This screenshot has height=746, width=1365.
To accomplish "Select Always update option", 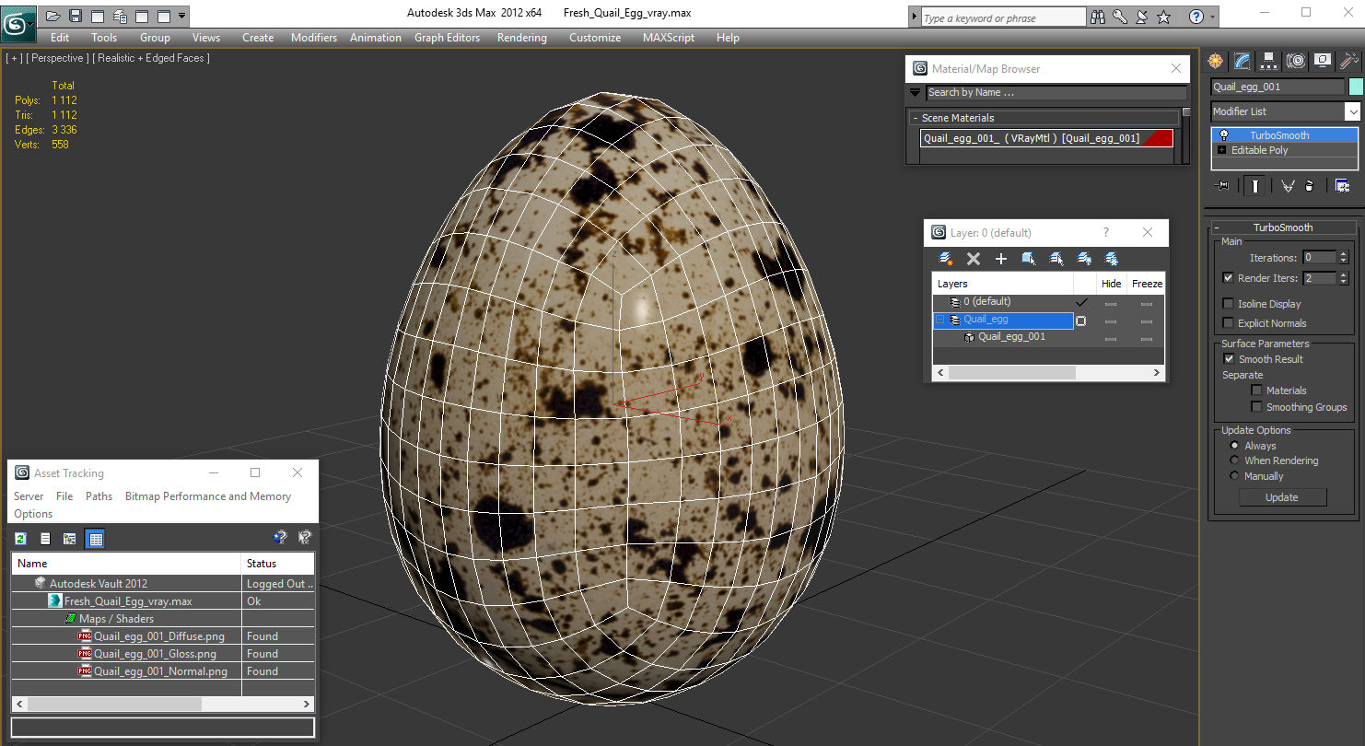I will 1234,445.
